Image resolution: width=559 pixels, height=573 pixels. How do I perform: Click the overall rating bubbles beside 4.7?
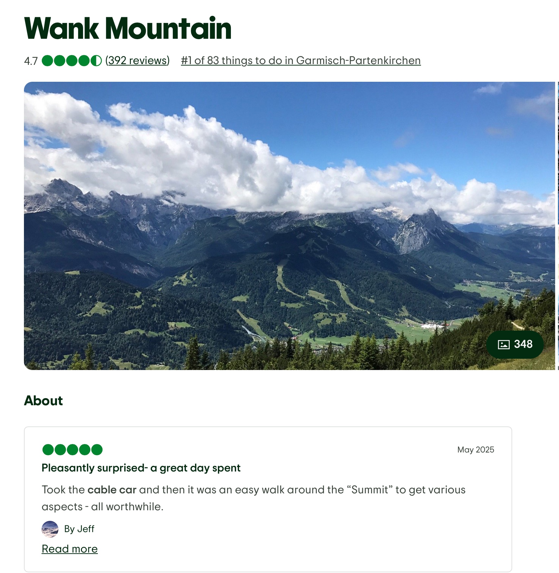tap(72, 61)
